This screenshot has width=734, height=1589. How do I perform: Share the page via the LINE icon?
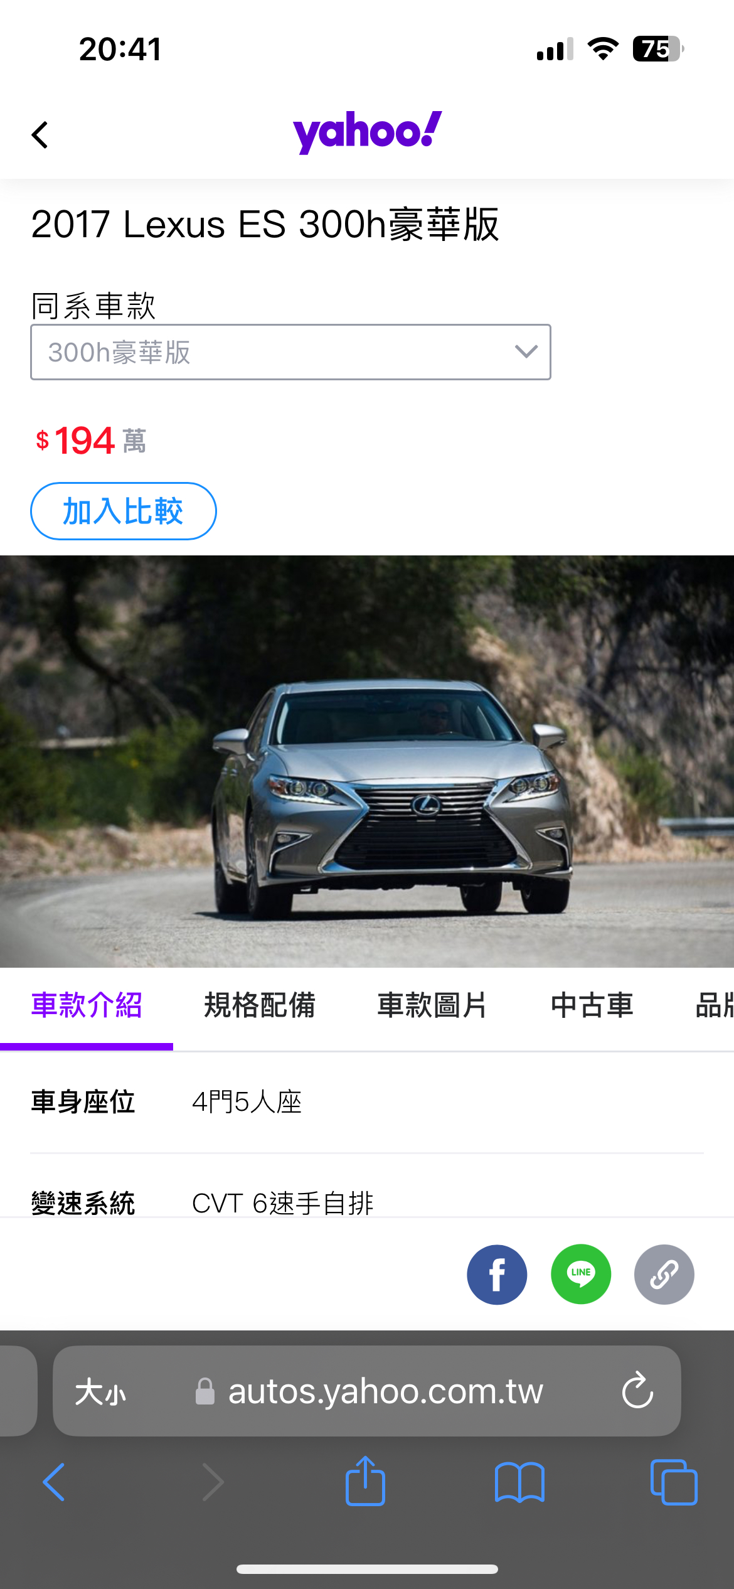581,1275
